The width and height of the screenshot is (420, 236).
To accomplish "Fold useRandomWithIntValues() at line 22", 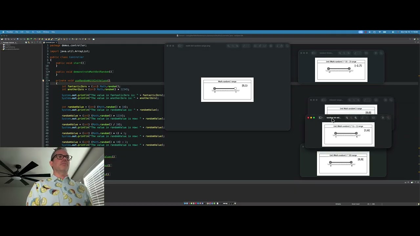I will pos(49,81).
